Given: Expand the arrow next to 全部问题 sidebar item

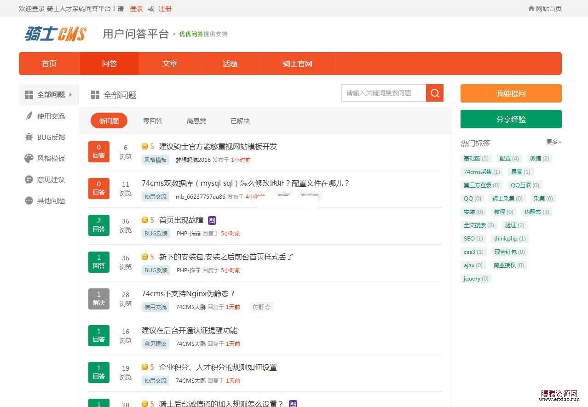Looking at the screenshot, I should pos(70,95).
